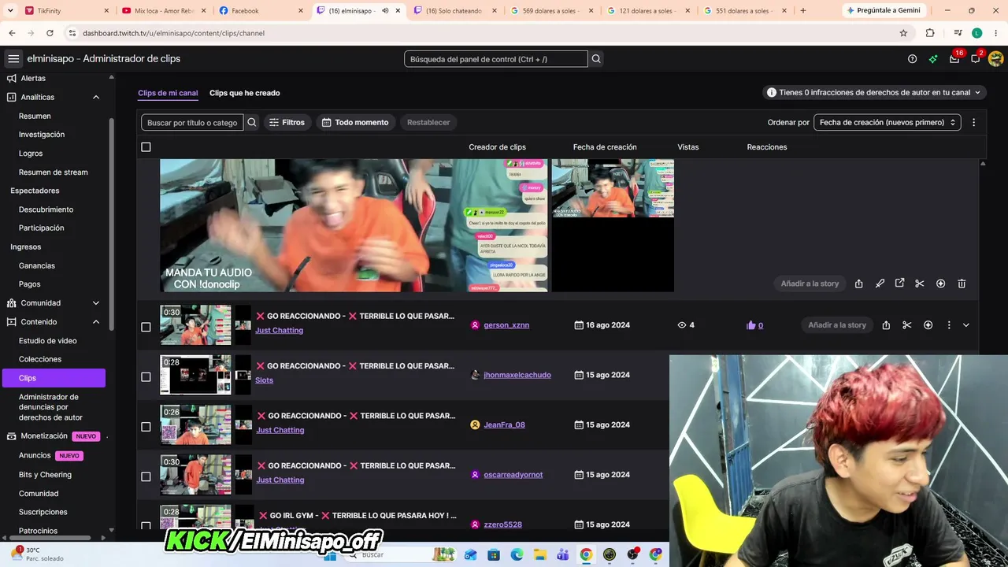This screenshot has width=1008, height=567.
Task: Switch to Clips de mi canal tab
Action: (168, 93)
